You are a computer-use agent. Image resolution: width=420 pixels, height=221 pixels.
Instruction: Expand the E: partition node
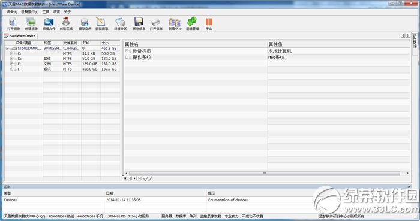[x=11, y=64]
